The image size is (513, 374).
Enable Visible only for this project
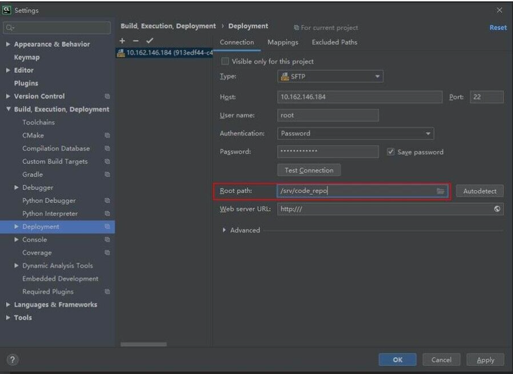point(225,61)
